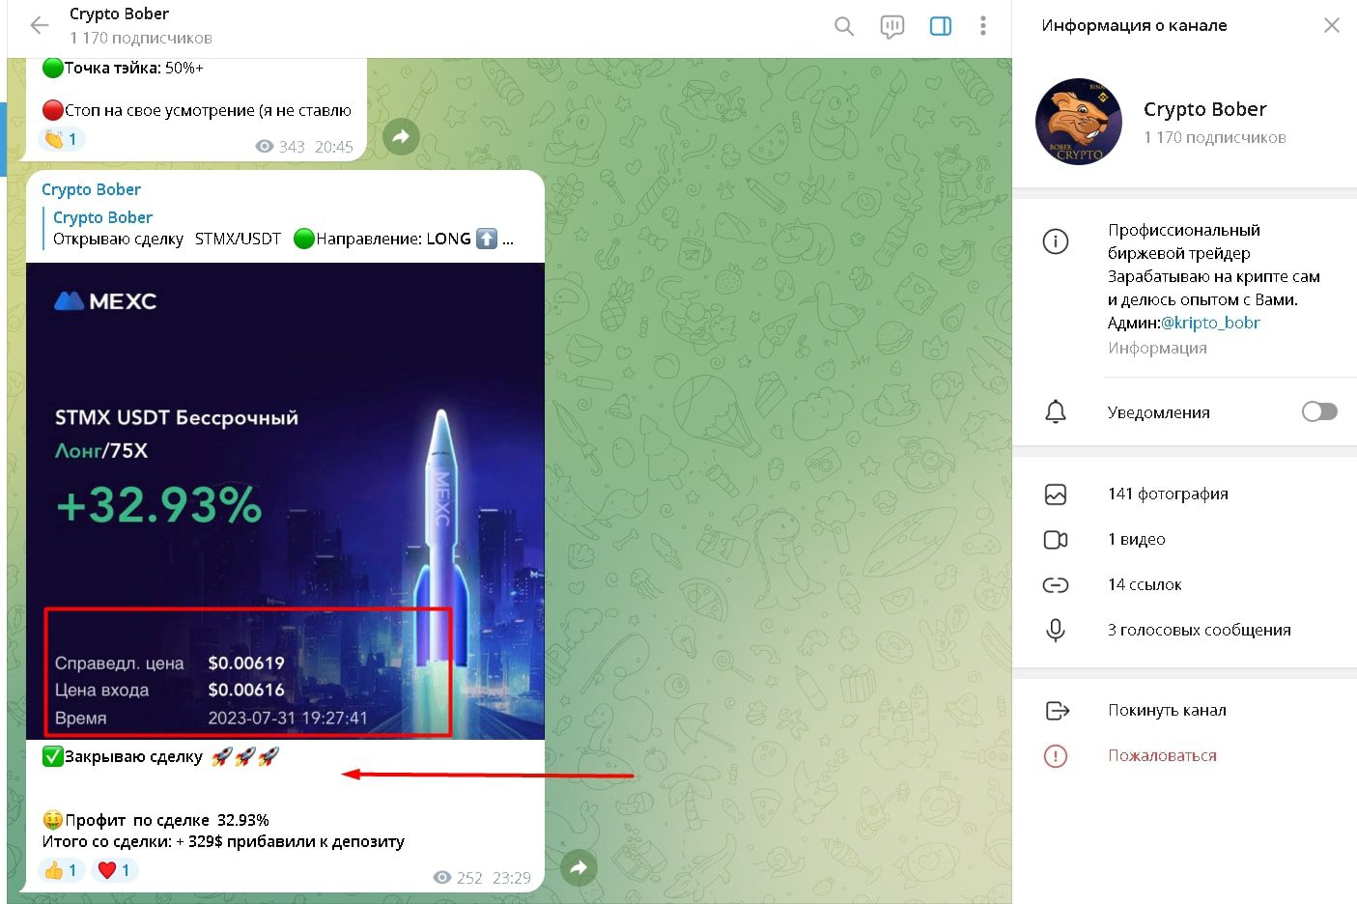
Task: Click the Crypto Bober title in the header
Action: [119, 14]
